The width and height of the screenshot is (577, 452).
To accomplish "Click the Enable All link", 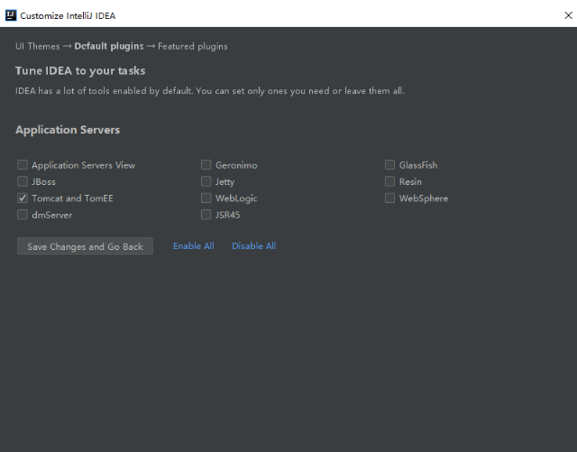I will coord(194,245).
